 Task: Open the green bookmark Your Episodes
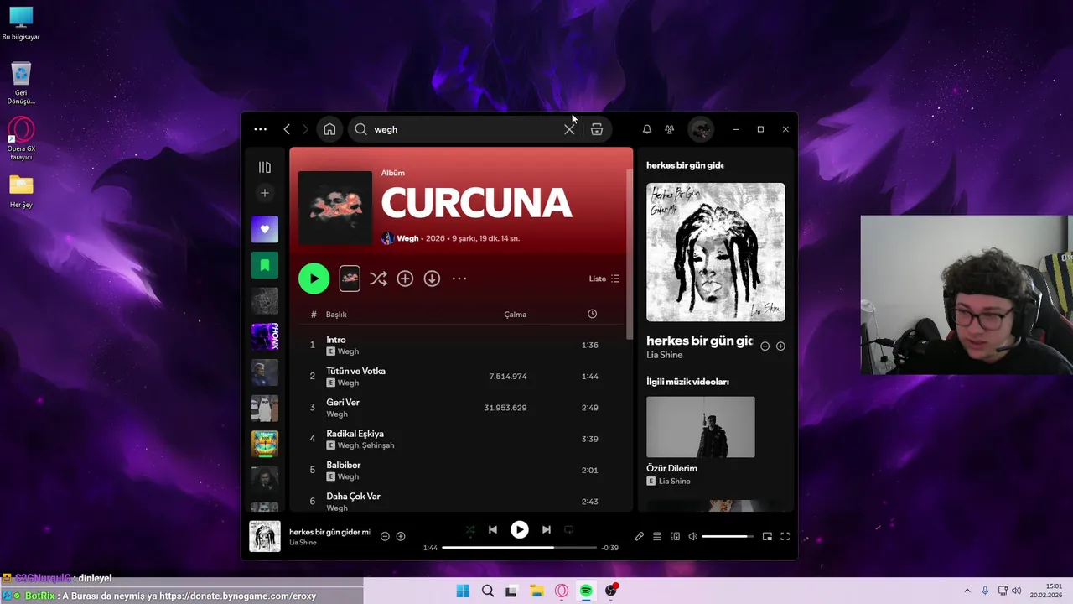(265, 265)
